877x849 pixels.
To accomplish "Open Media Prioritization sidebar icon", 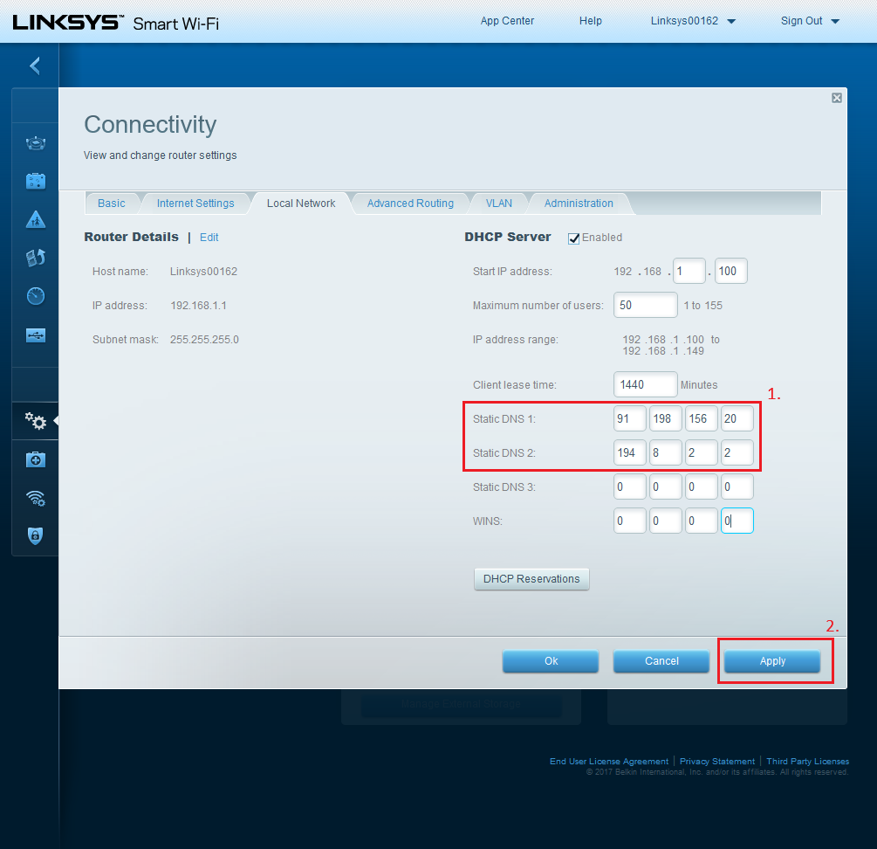I will 35,258.
